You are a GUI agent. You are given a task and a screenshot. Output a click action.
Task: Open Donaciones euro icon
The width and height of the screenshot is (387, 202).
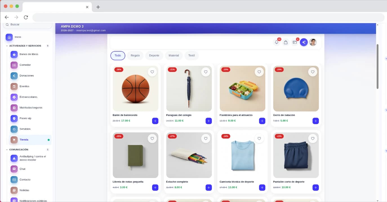(x=14, y=76)
